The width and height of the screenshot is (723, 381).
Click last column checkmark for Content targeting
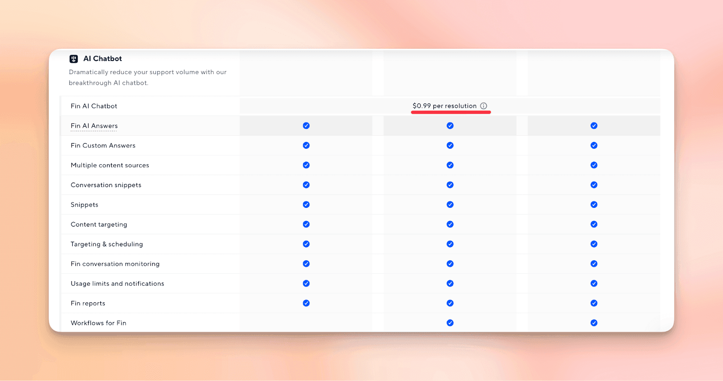point(594,224)
